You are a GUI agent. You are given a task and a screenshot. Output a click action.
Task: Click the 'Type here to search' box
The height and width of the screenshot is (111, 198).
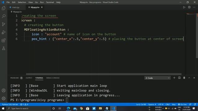pos(28,108)
